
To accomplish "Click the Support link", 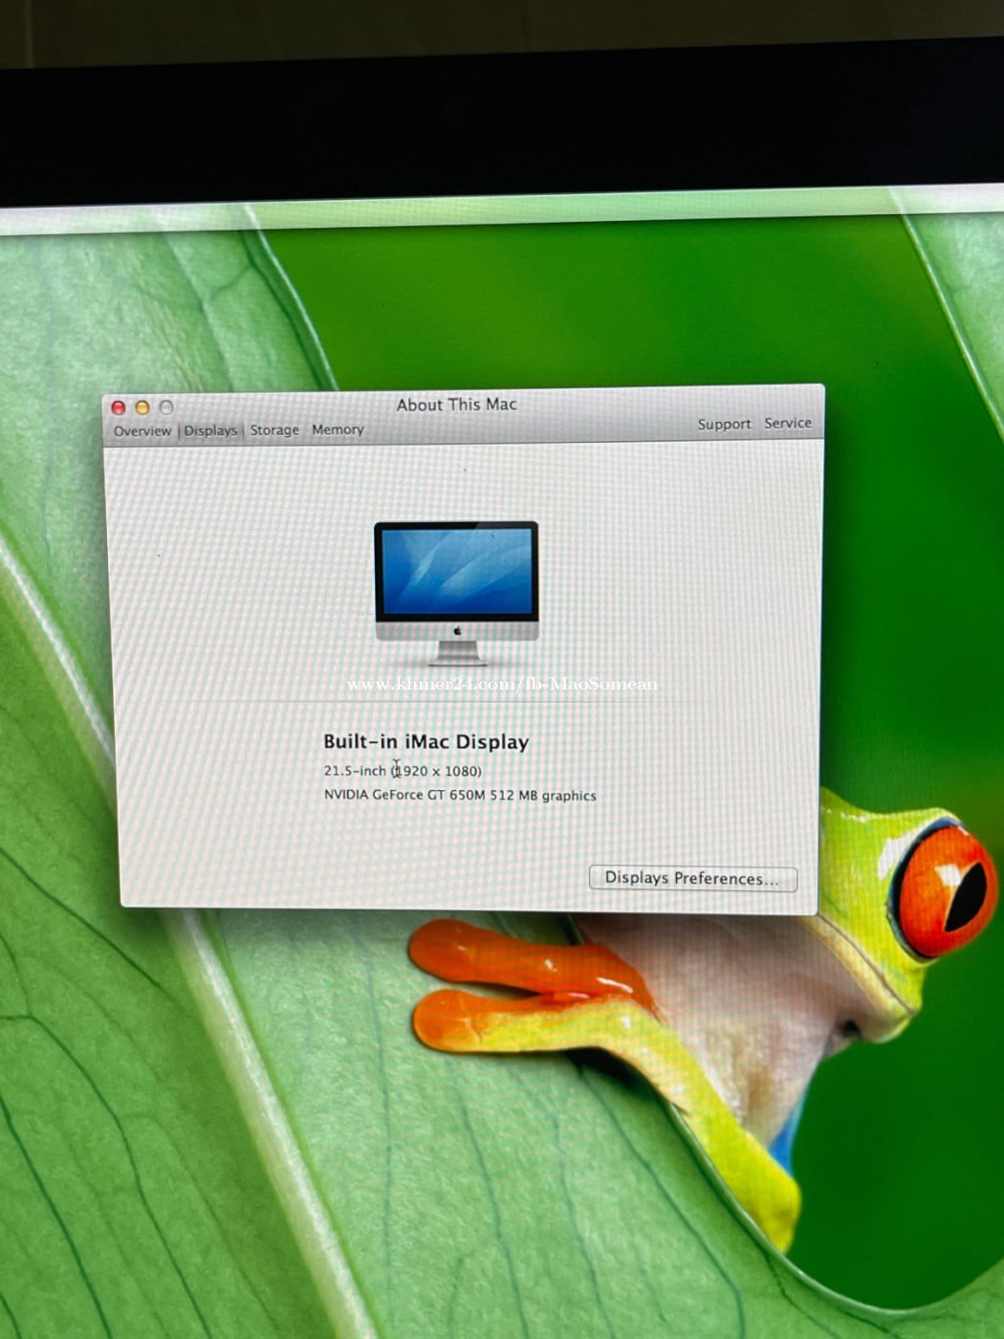I will (724, 424).
